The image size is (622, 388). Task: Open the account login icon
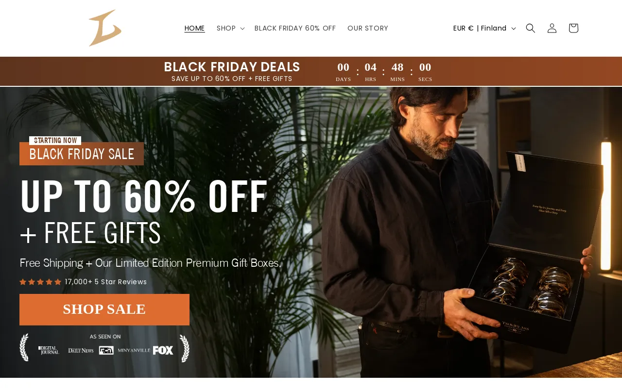pyautogui.click(x=552, y=28)
